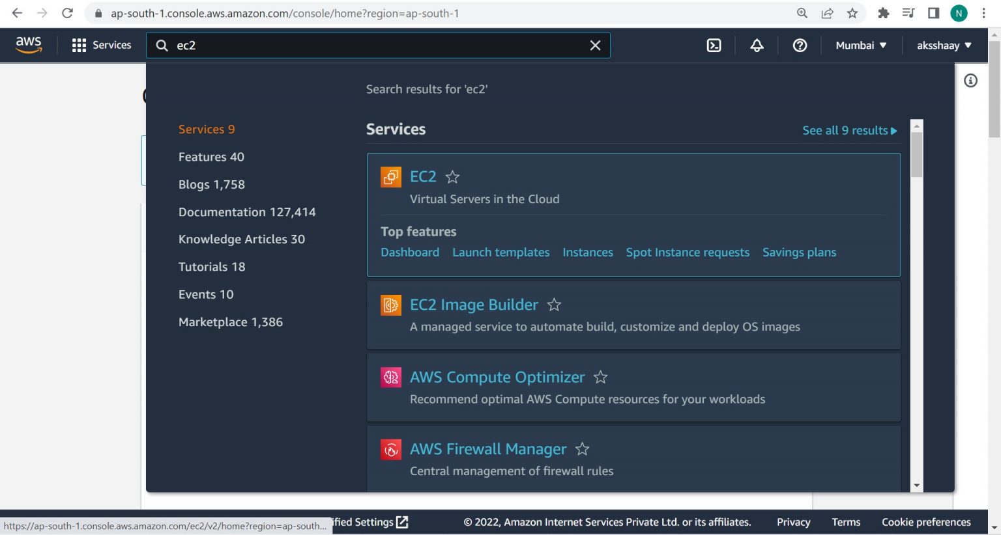Select Documentation 127,414 results category

pyautogui.click(x=247, y=212)
